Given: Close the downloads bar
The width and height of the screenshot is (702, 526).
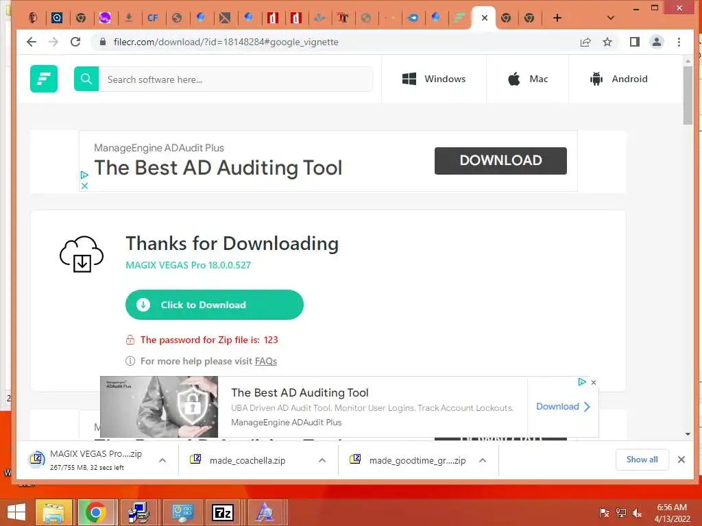Looking at the screenshot, I should coord(681,460).
